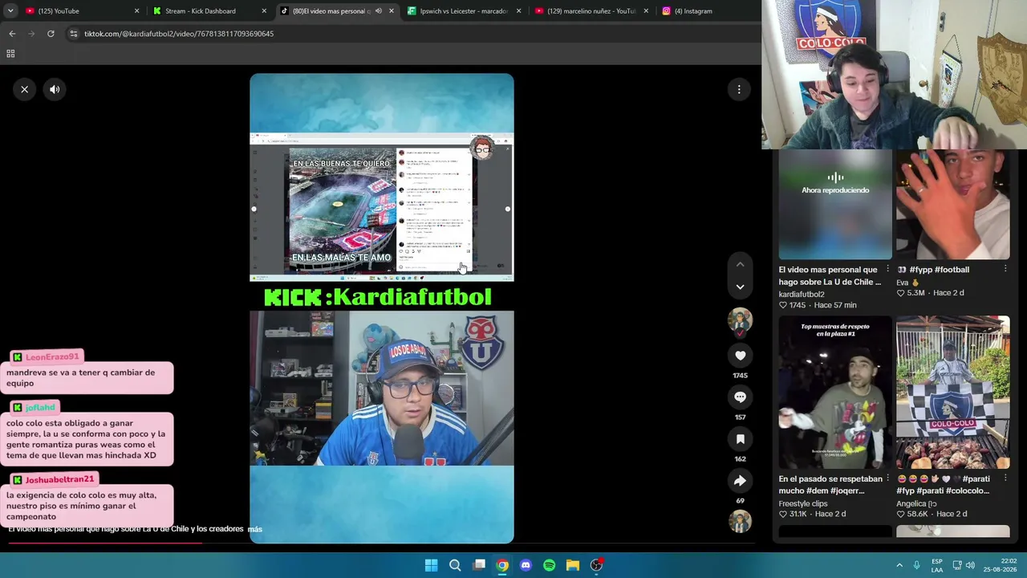
Task: Open the Eva creator link
Action: point(907,283)
